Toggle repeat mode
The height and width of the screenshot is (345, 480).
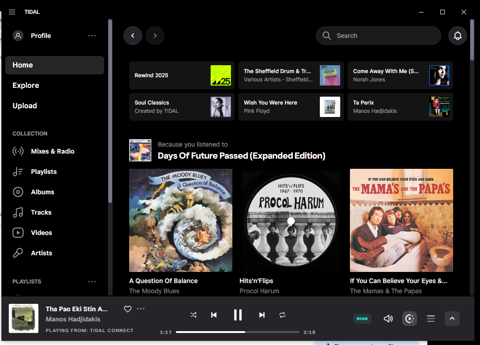[x=282, y=315]
